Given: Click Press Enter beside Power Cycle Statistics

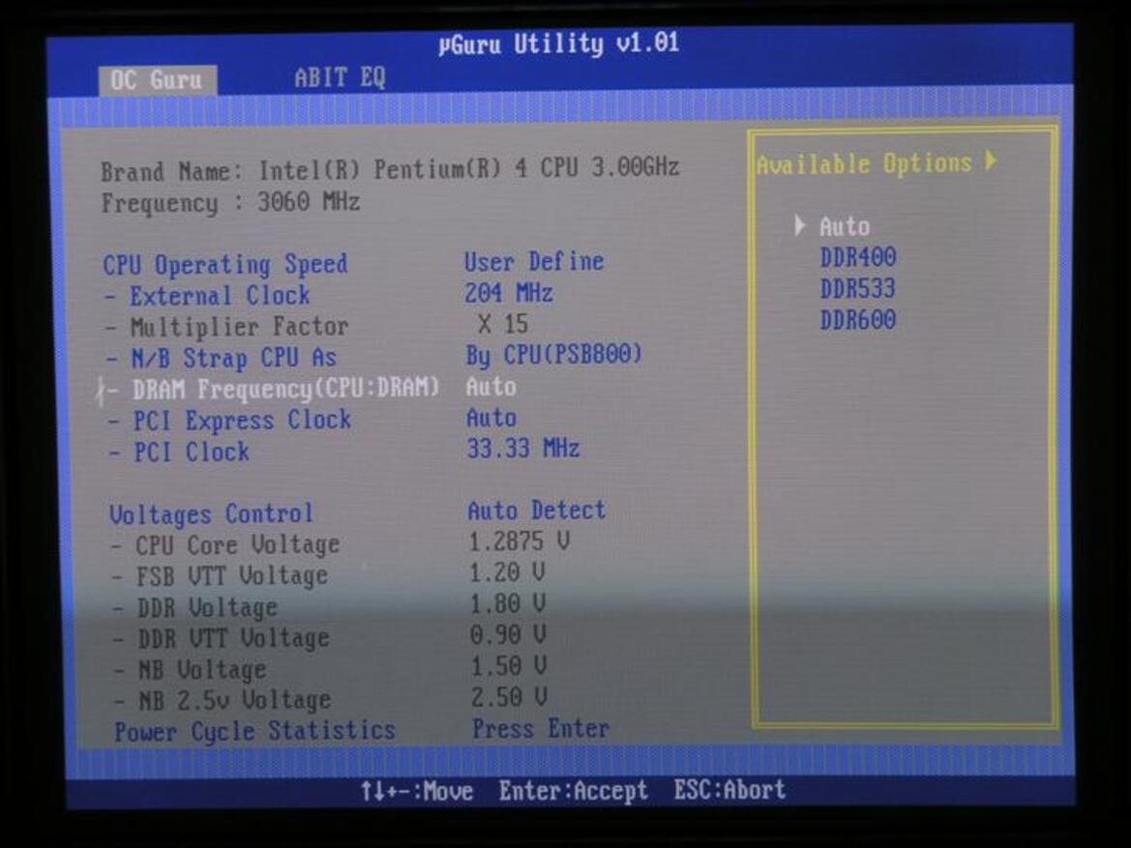Looking at the screenshot, I should [541, 728].
